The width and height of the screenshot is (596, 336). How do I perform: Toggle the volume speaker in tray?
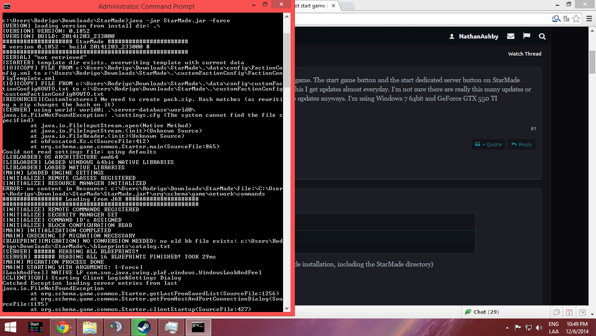coord(538,327)
